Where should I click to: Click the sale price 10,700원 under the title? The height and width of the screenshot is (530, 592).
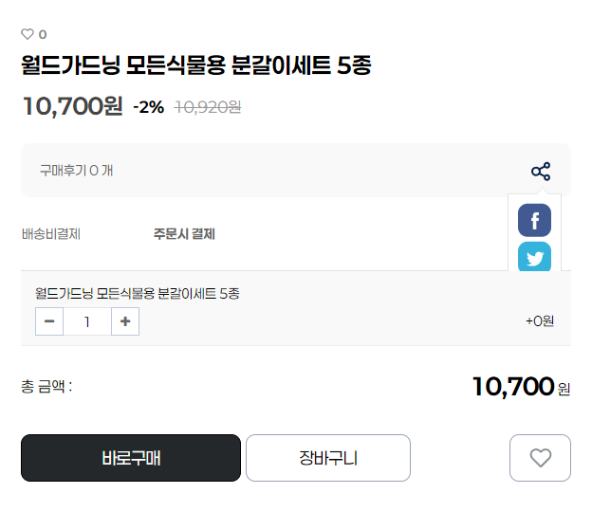(72, 106)
